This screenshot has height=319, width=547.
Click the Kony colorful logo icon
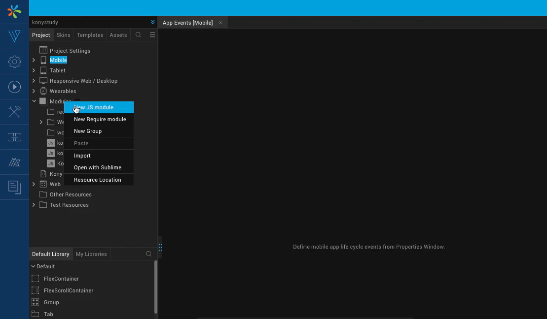(14, 11)
